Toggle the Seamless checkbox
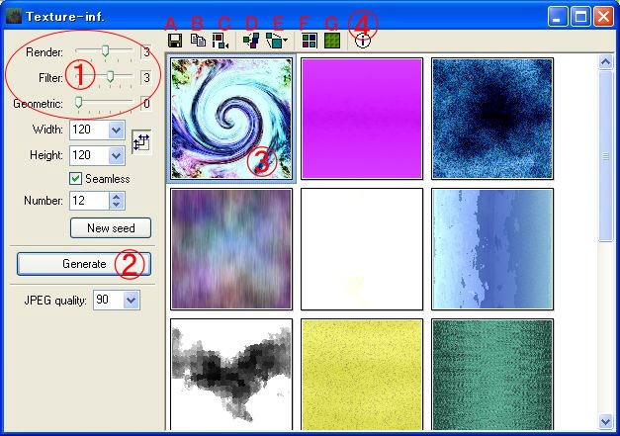 click(75, 179)
